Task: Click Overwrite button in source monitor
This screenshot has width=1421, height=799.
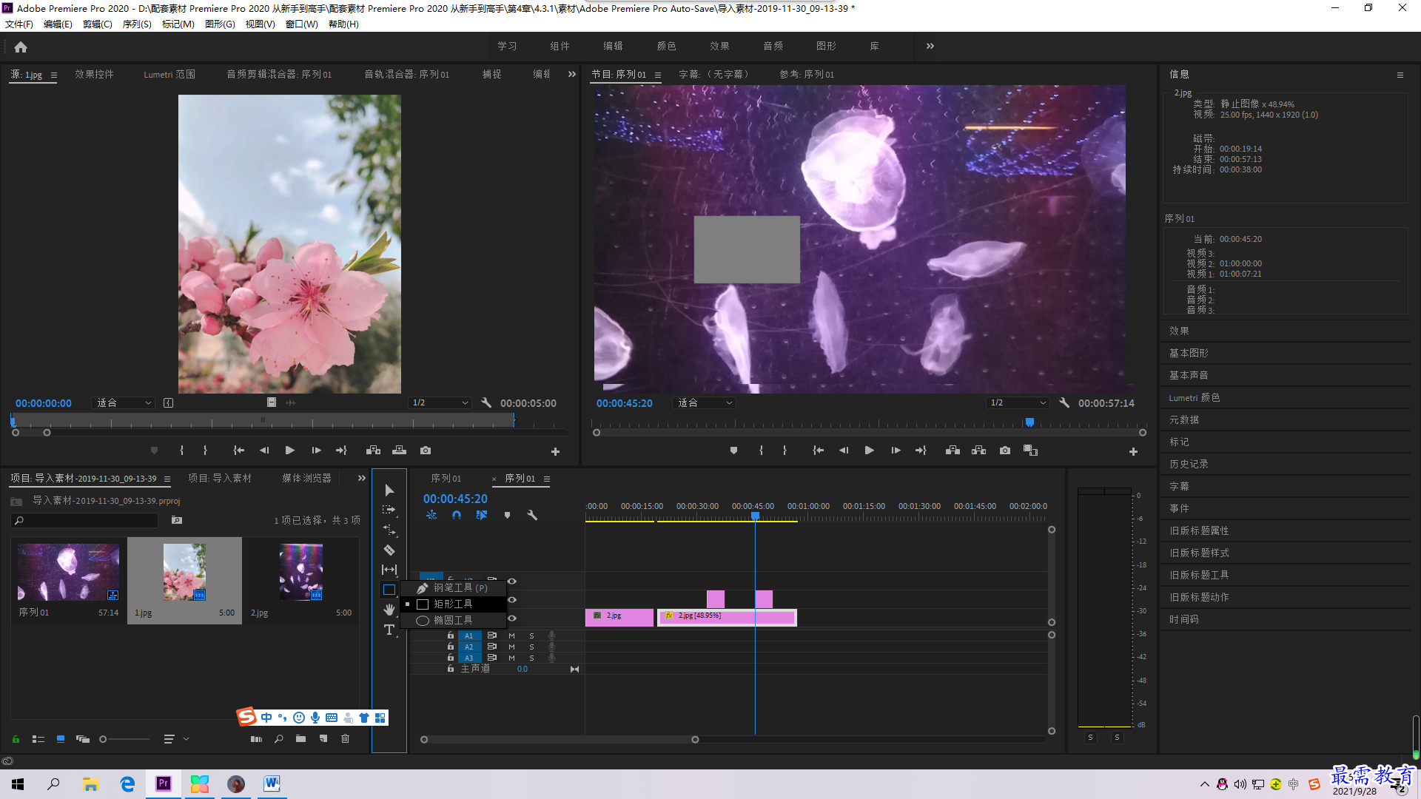Action: pyautogui.click(x=400, y=451)
